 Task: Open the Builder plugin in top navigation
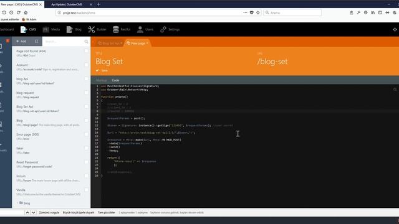pos(97,29)
